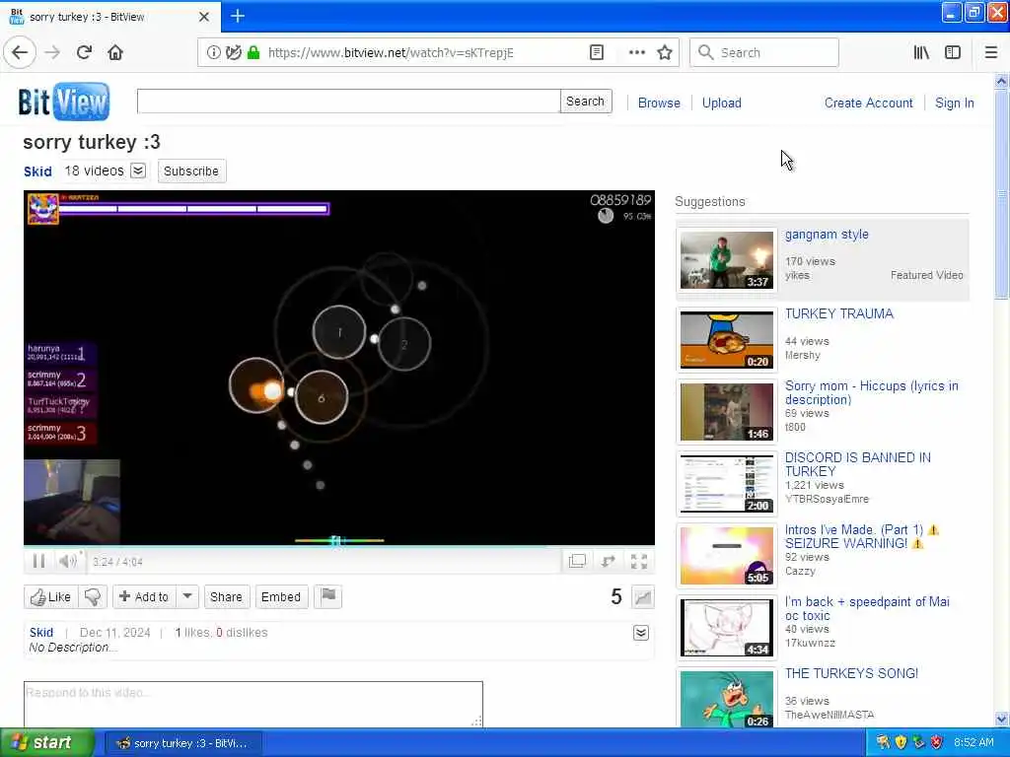The width and height of the screenshot is (1010, 757).
Task: Toggle the browser sidebar icon
Action: (x=953, y=52)
